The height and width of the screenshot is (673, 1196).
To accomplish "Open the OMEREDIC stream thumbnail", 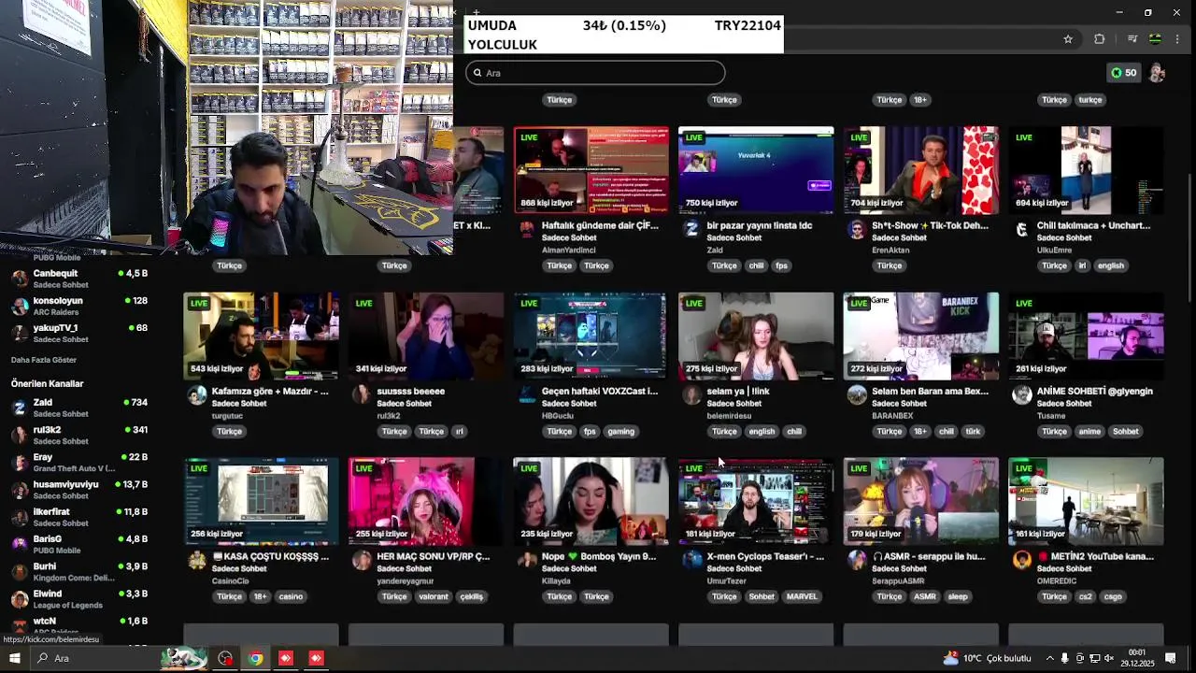I will (x=1086, y=501).
